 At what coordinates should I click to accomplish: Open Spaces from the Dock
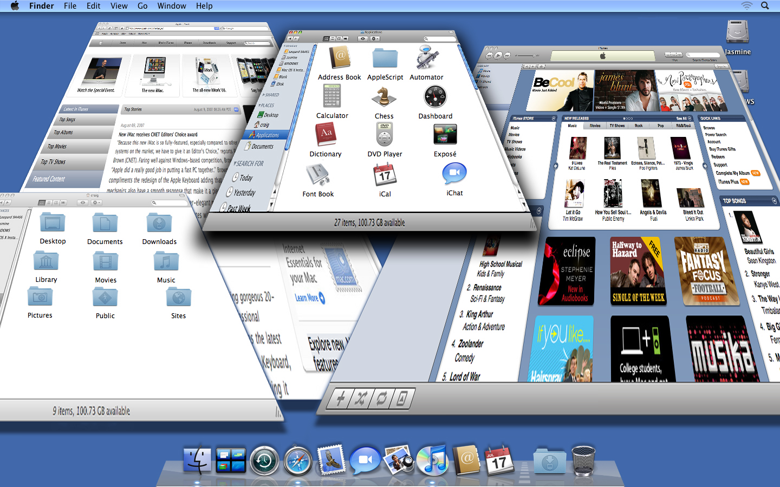pyautogui.click(x=231, y=460)
